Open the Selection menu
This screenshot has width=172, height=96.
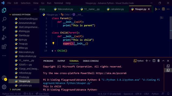[26, 3]
